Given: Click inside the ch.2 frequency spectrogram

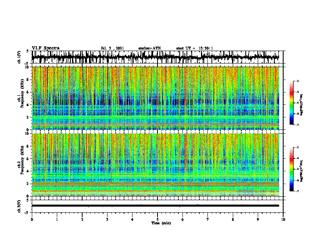Looking at the screenshot, I should tap(155, 165).
